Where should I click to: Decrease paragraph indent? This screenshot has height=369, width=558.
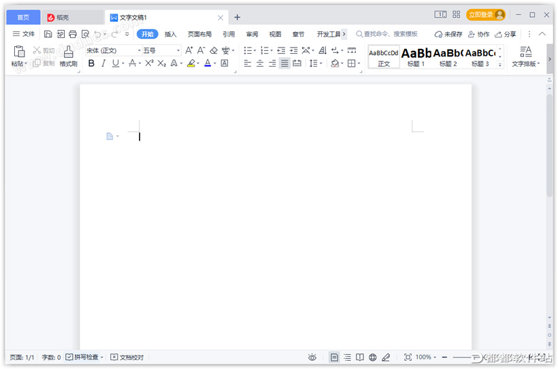(281, 50)
